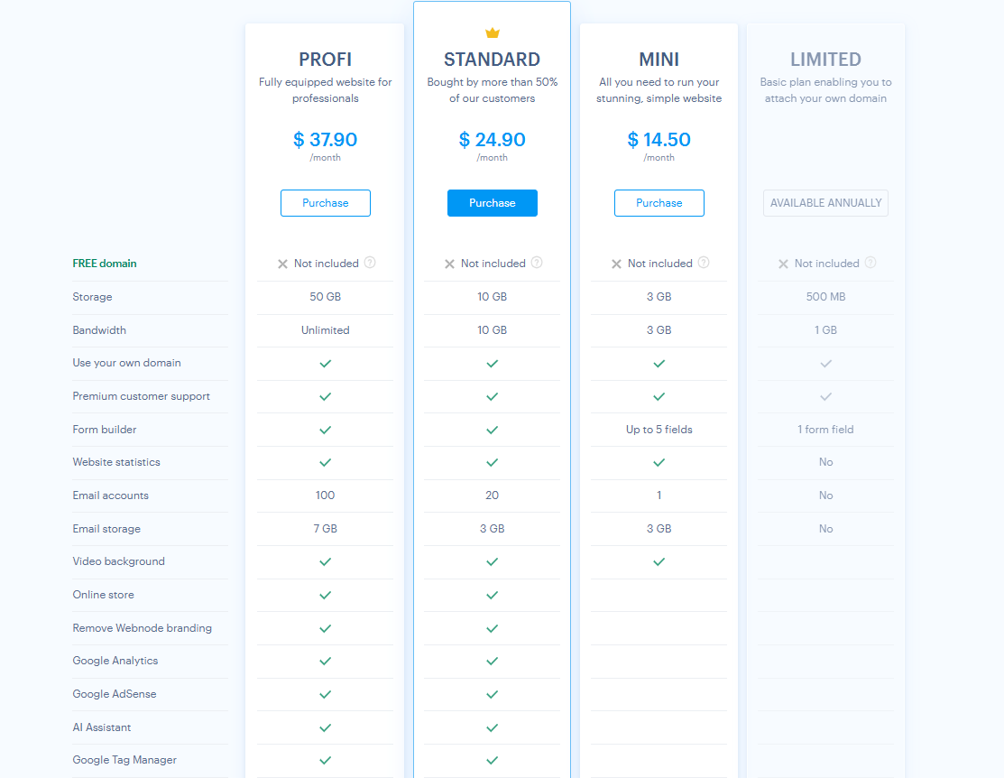Click the 7 GB email storage value
Screen dimensions: 1004x778
coord(326,529)
